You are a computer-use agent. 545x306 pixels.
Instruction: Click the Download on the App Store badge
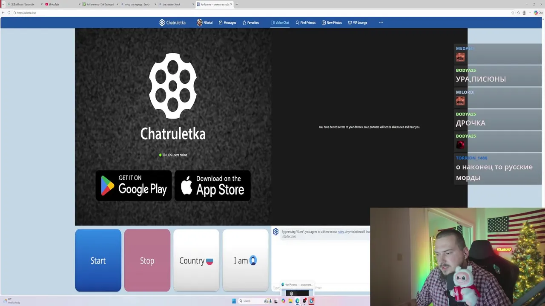(212, 186)
